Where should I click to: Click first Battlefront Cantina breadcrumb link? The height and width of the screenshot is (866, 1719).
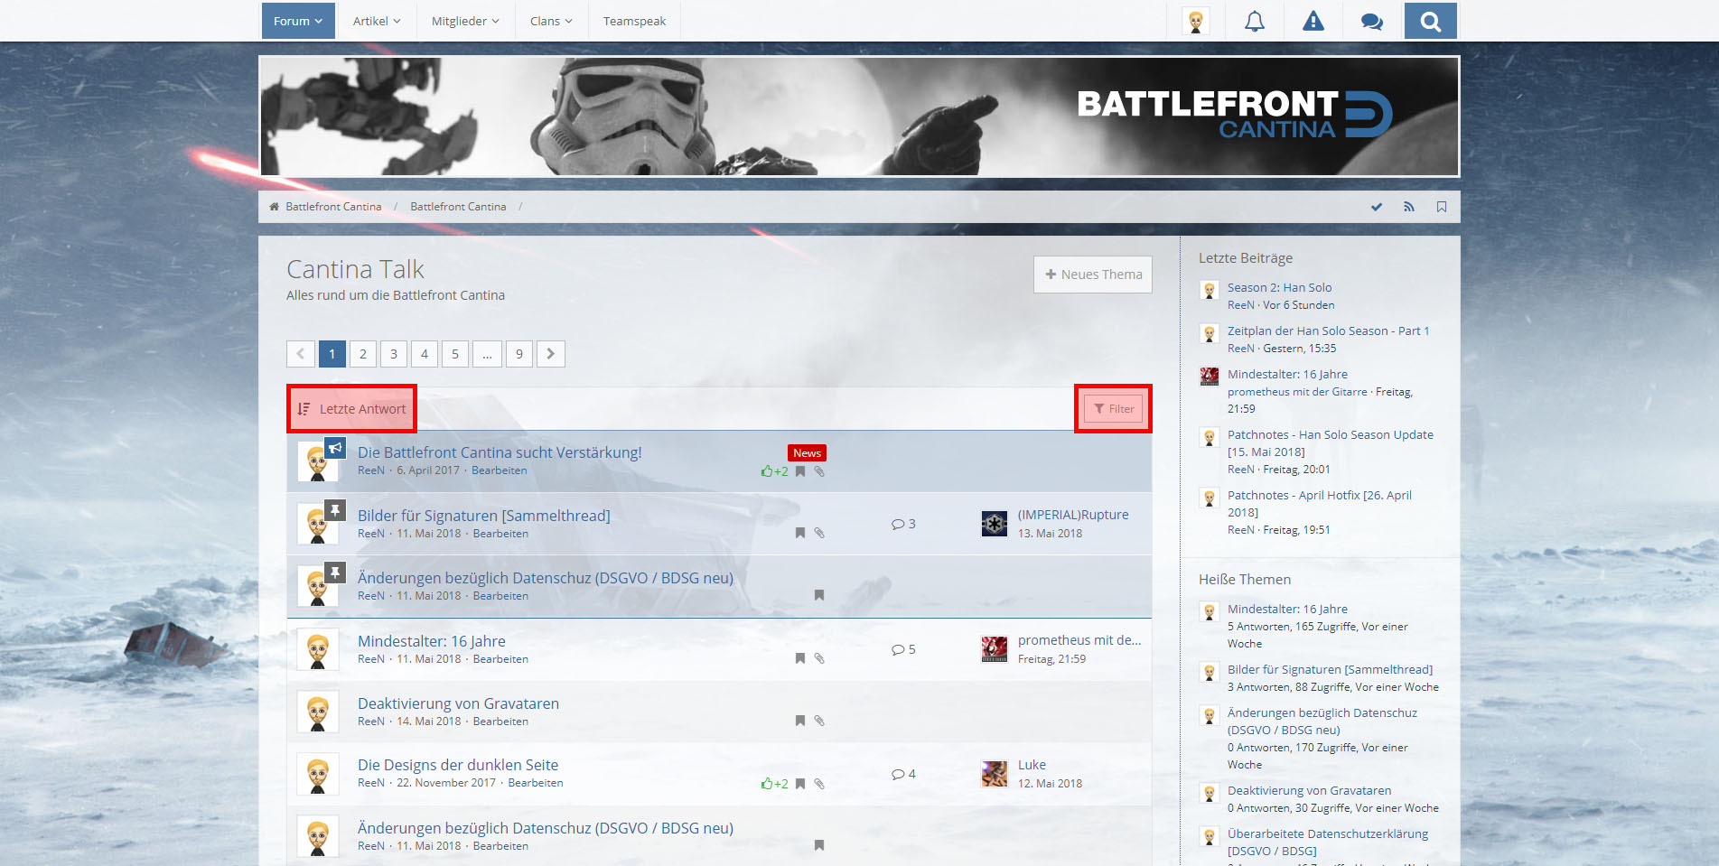(x=333, y=207)
